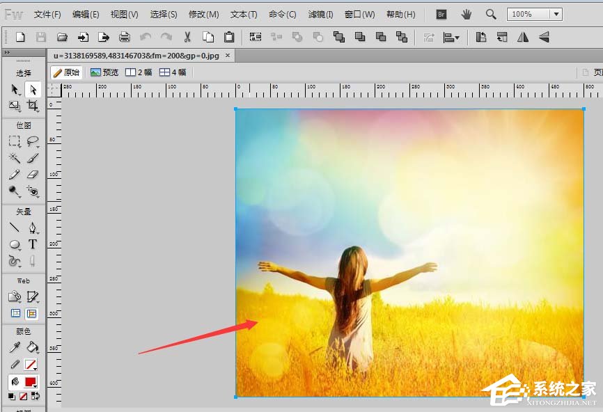Viewport: 603px width, 412px height.
Task: Click the Print icon in toolbar
Action: click(124, 37)
